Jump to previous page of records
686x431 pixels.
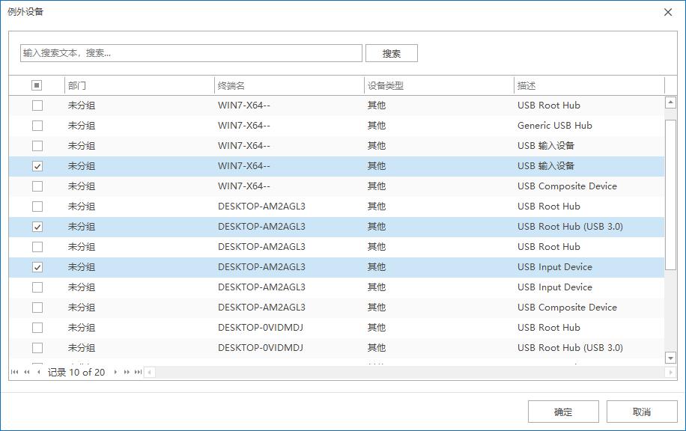pos(27,372)
